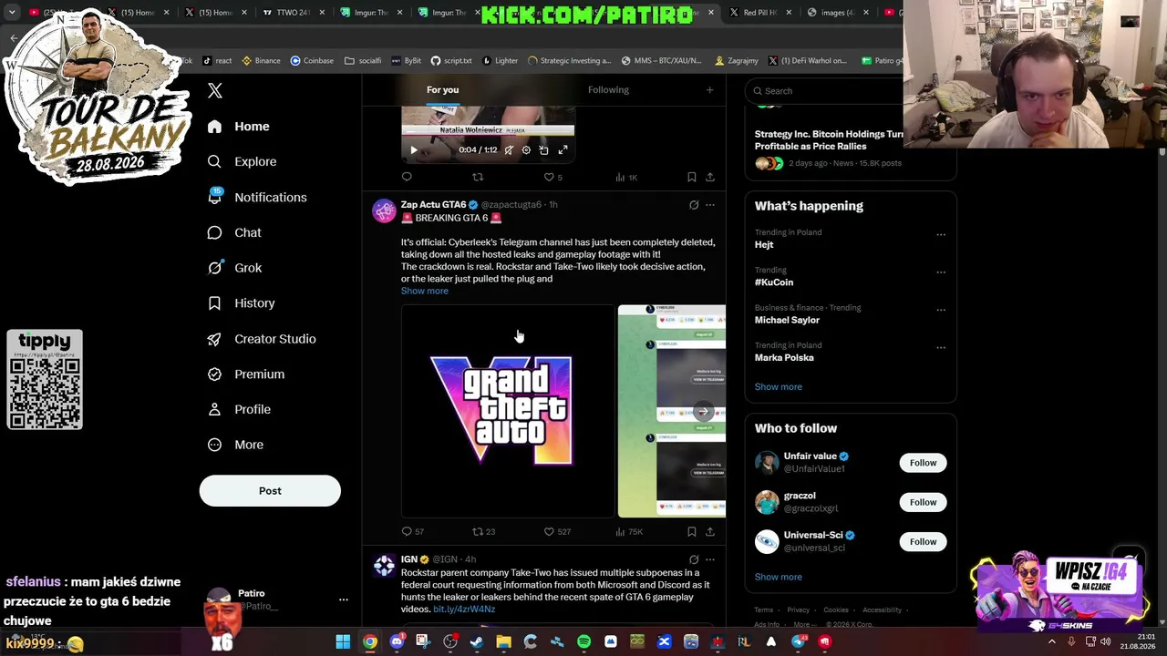
Task: Open the more options on Zap Actu post
Action: click(x=710, y=205)
